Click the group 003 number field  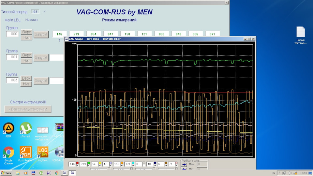[12, 80]
